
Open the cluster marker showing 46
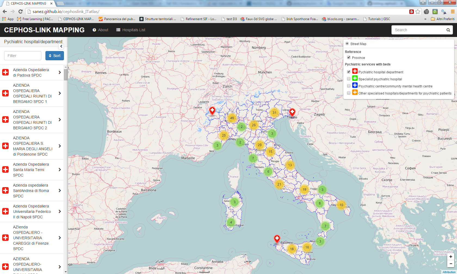[232, 118]
